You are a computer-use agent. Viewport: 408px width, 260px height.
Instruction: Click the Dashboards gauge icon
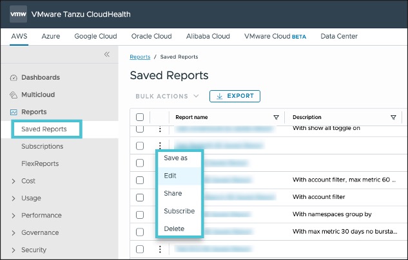[14, 78]
